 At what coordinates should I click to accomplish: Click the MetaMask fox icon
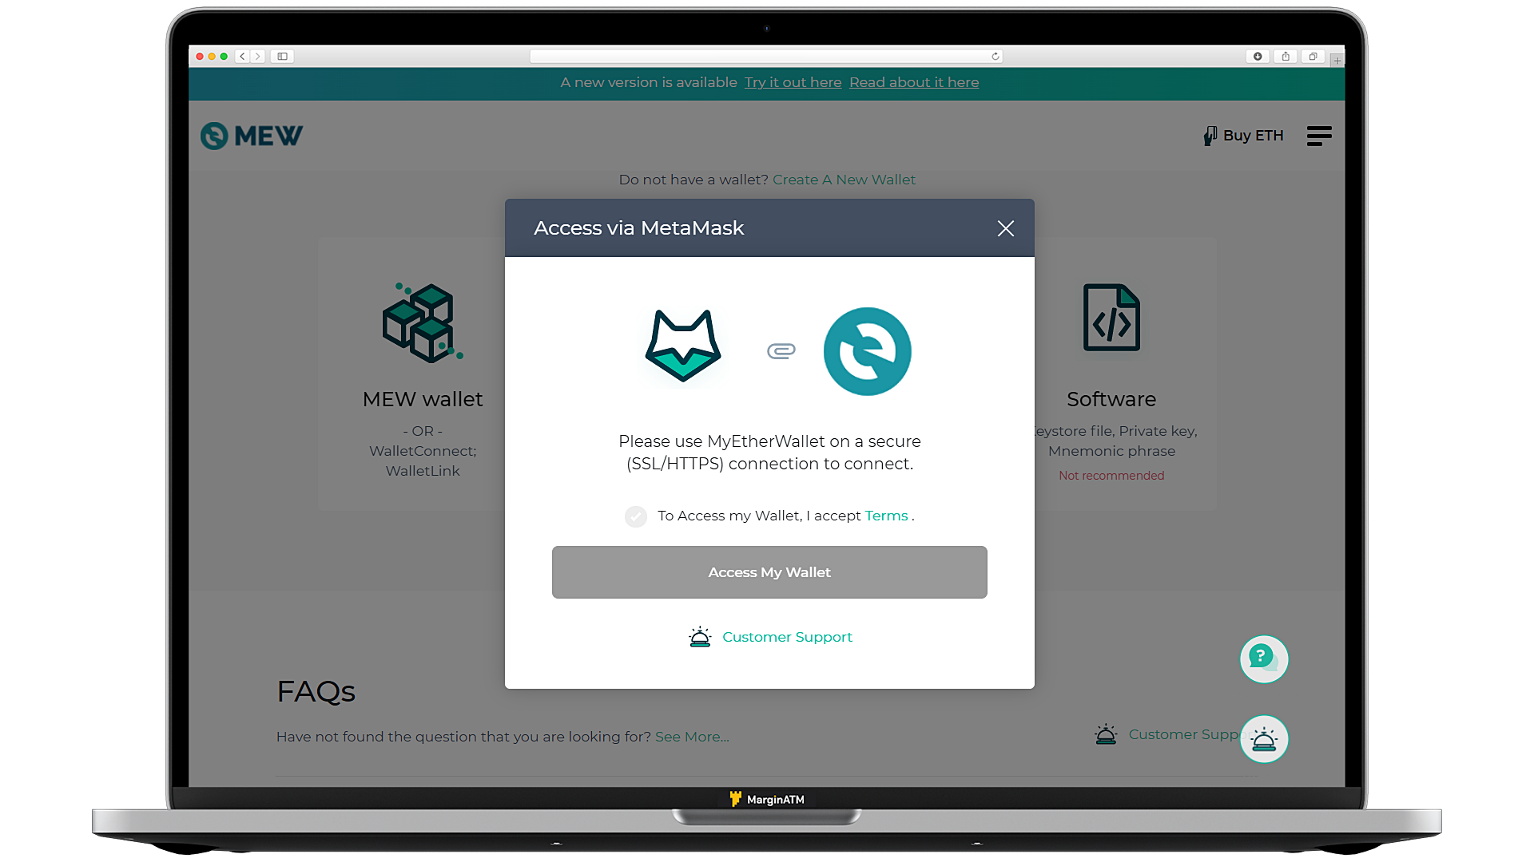(x=683, y=344)
